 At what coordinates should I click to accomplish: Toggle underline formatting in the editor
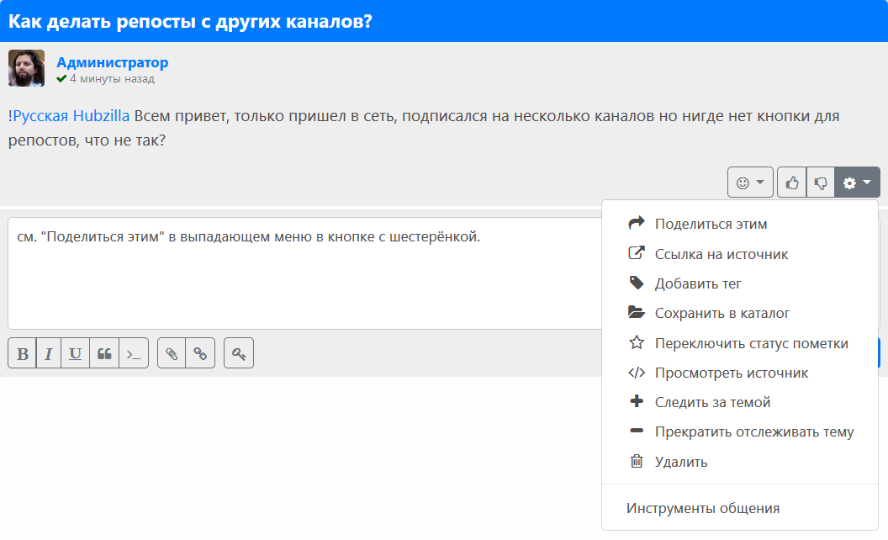(76, 353)
